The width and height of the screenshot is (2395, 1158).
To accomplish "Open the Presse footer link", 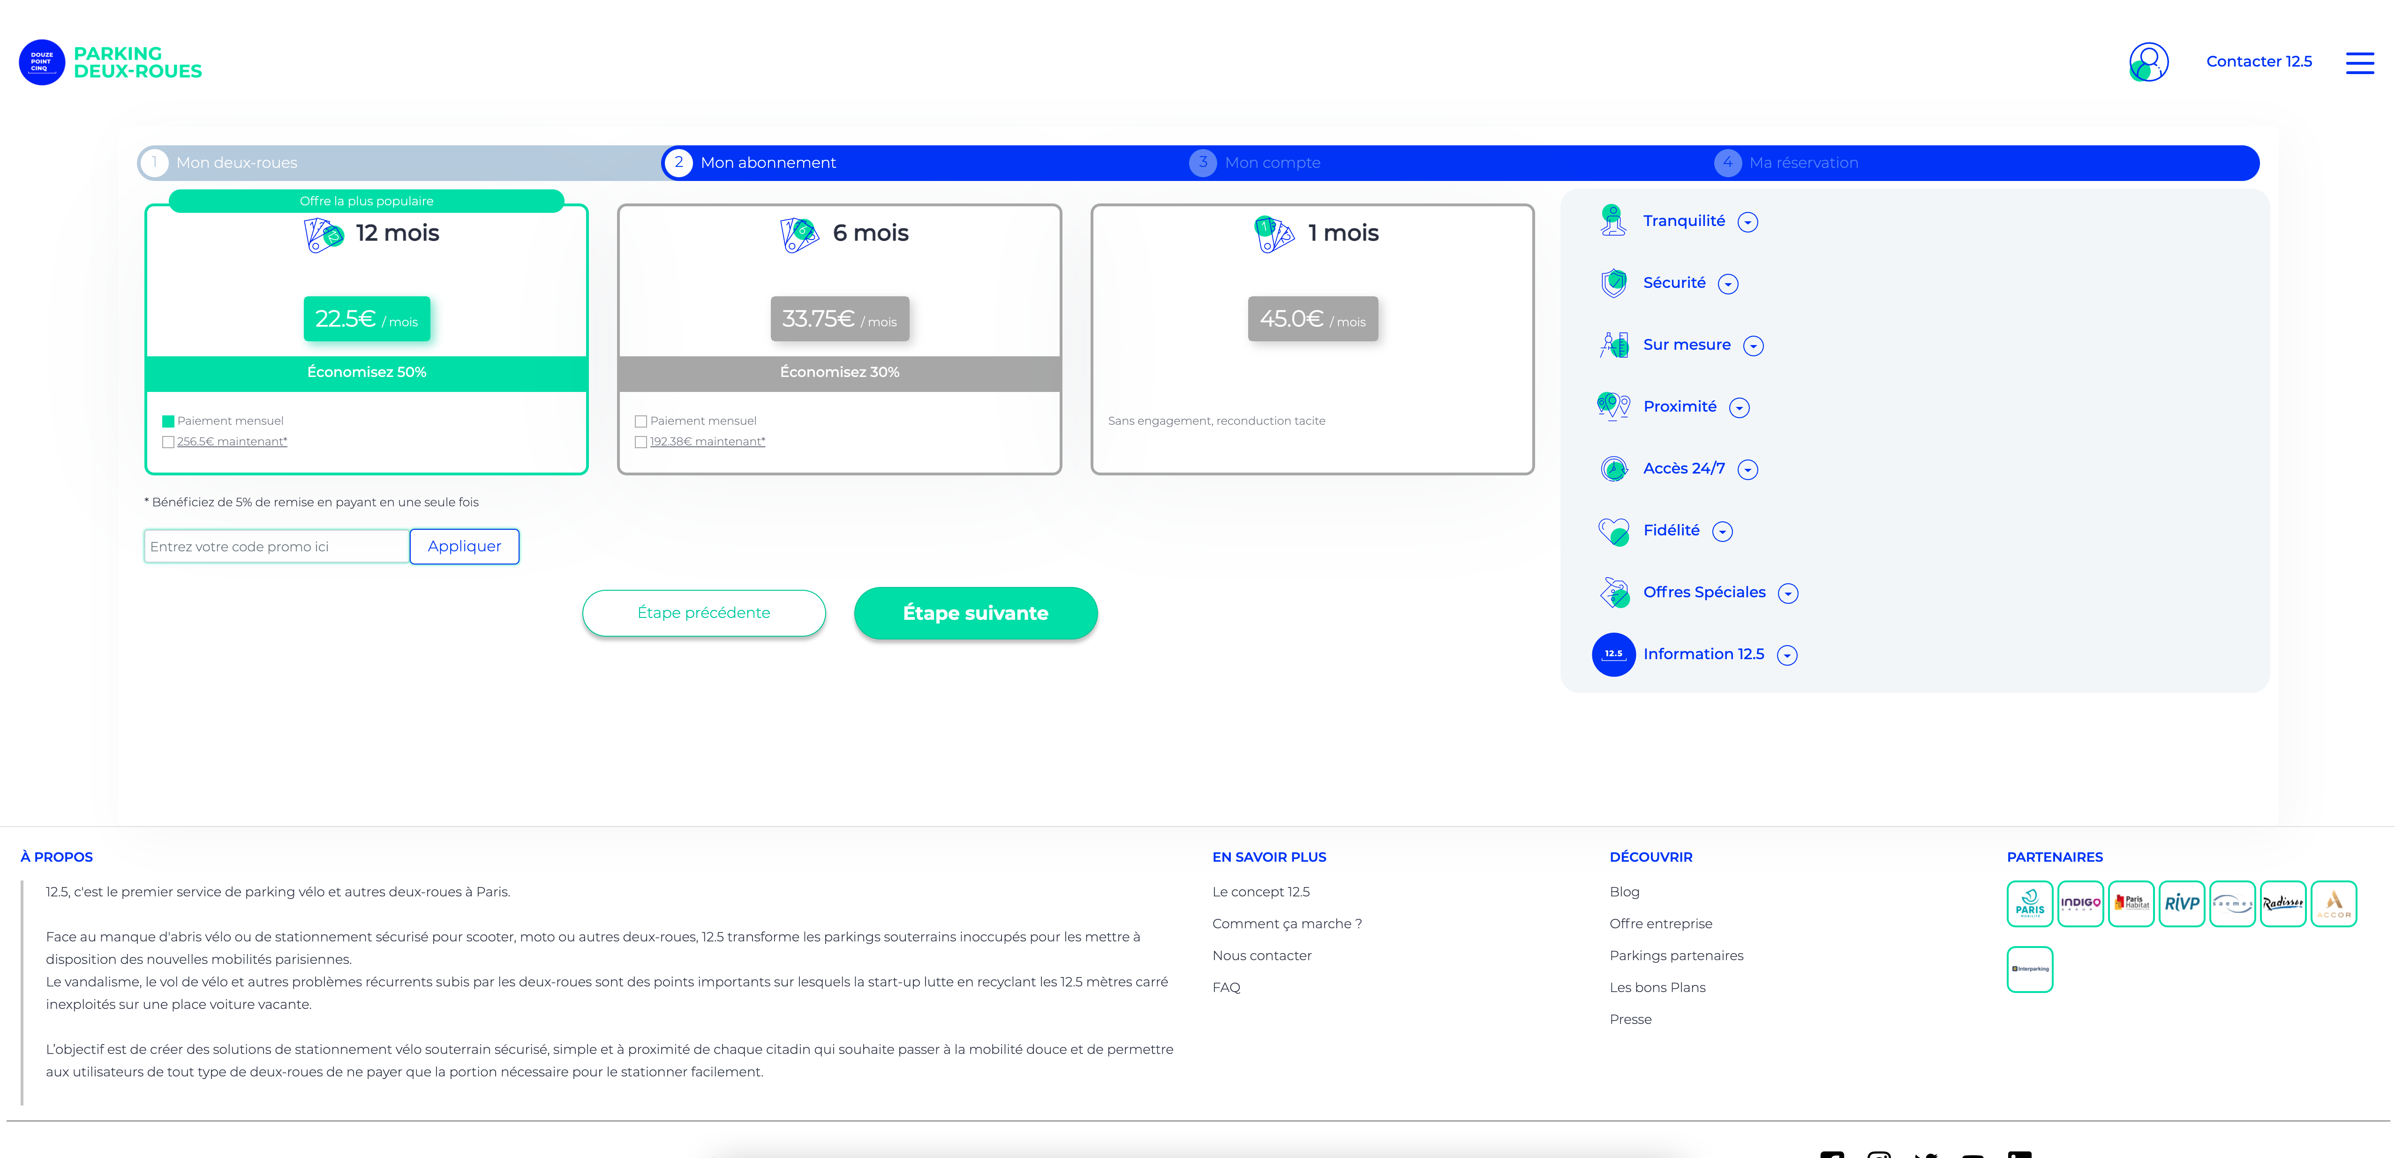I will click(x=1631, y=1020).
